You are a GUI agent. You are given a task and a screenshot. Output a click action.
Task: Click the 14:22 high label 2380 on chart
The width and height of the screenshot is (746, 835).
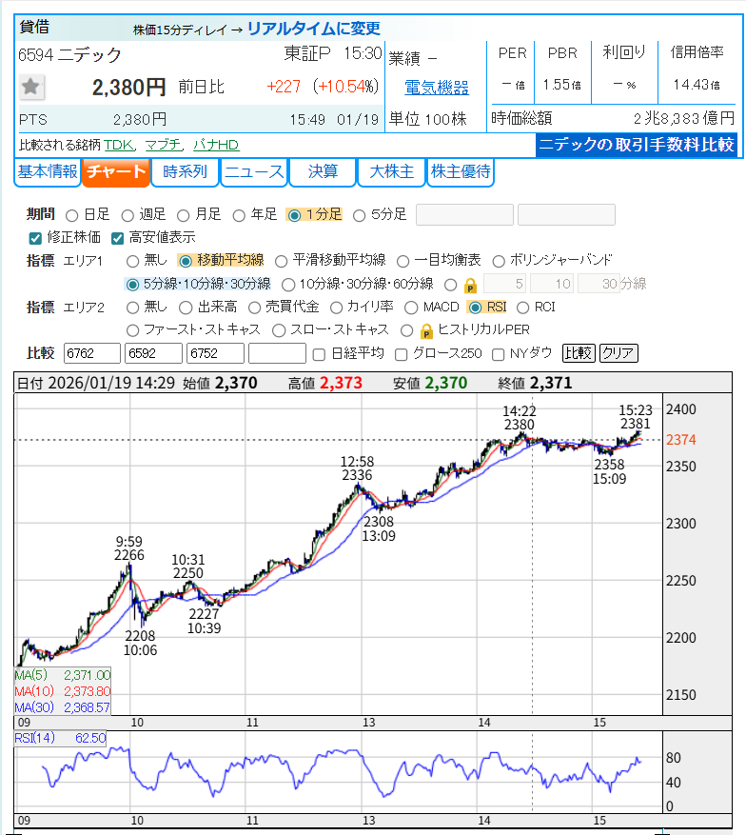[x=520, y=425]
